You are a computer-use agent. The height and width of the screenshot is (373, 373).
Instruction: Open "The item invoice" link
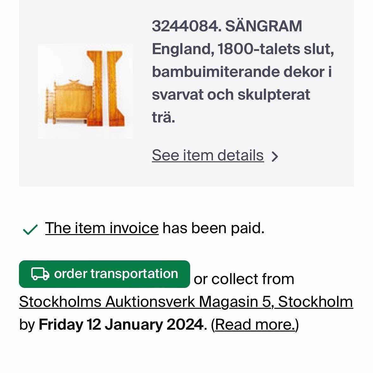click(102, 228)
